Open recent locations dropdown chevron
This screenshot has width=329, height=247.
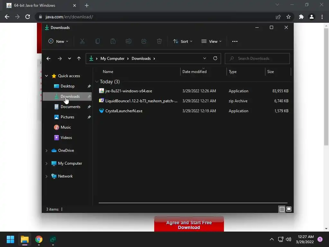point(69,59)
